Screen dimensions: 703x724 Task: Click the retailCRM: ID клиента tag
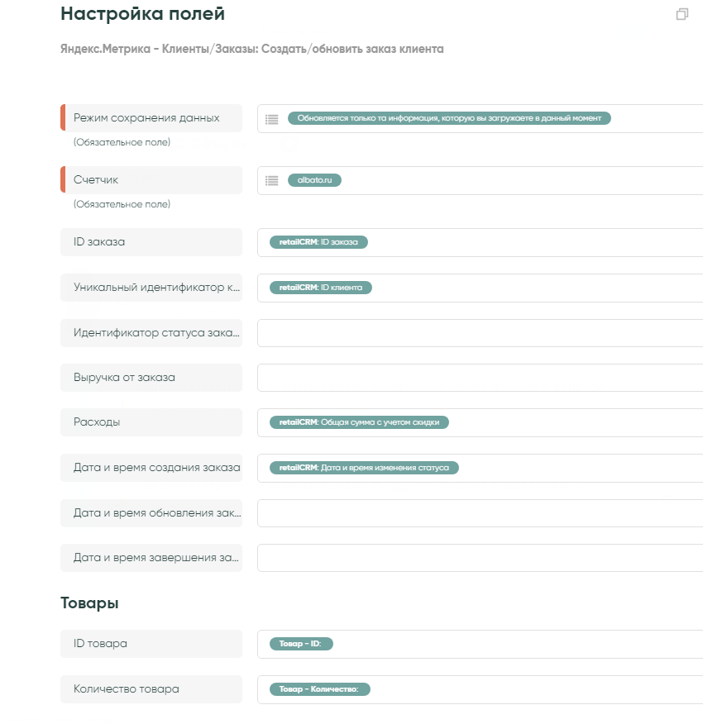[x=321, y=288]
